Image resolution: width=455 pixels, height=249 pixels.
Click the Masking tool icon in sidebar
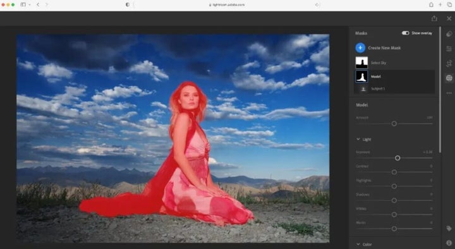[x=449, y=78]
